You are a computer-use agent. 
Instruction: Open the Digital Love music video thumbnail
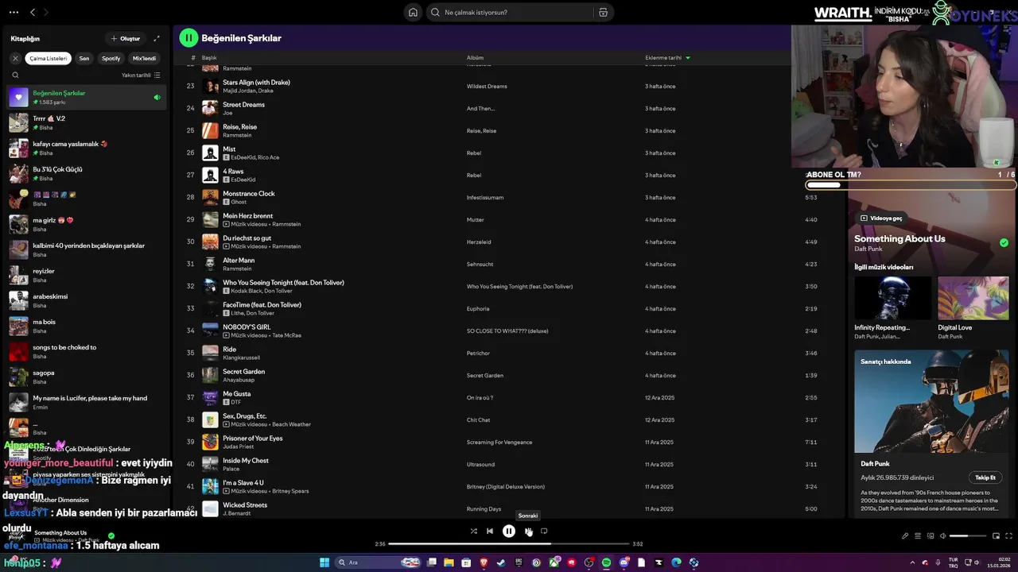pyautogui.click(x=973, y=298)
